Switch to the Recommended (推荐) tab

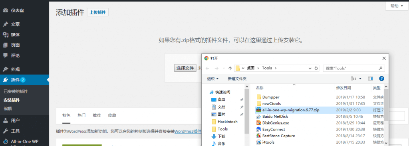97,116
